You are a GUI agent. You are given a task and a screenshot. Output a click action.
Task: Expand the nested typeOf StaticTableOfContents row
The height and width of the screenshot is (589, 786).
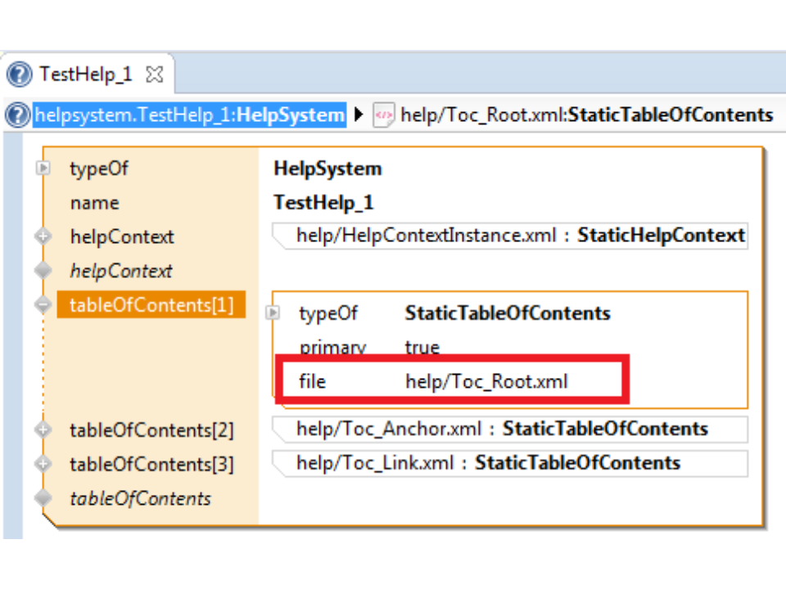273,312
